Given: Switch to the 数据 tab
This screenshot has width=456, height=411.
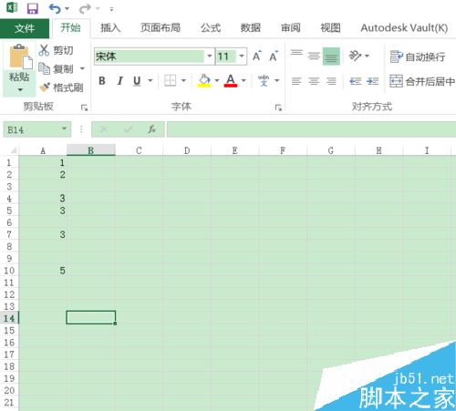Looking at the screenshot, I should tap(251, 28).
